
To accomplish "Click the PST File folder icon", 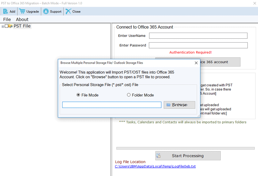I will pos(10,26).
